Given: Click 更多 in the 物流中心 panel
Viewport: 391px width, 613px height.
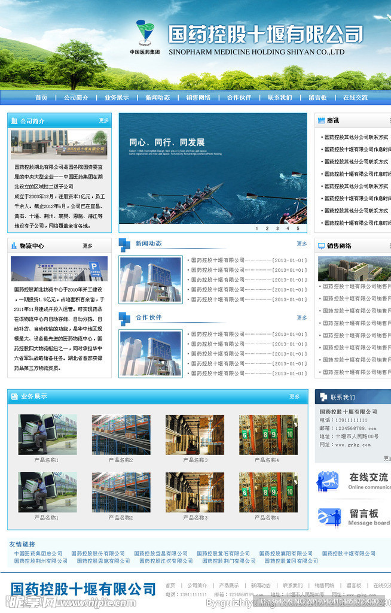Looking at the screenshot, I should click(x=87, y=246).
